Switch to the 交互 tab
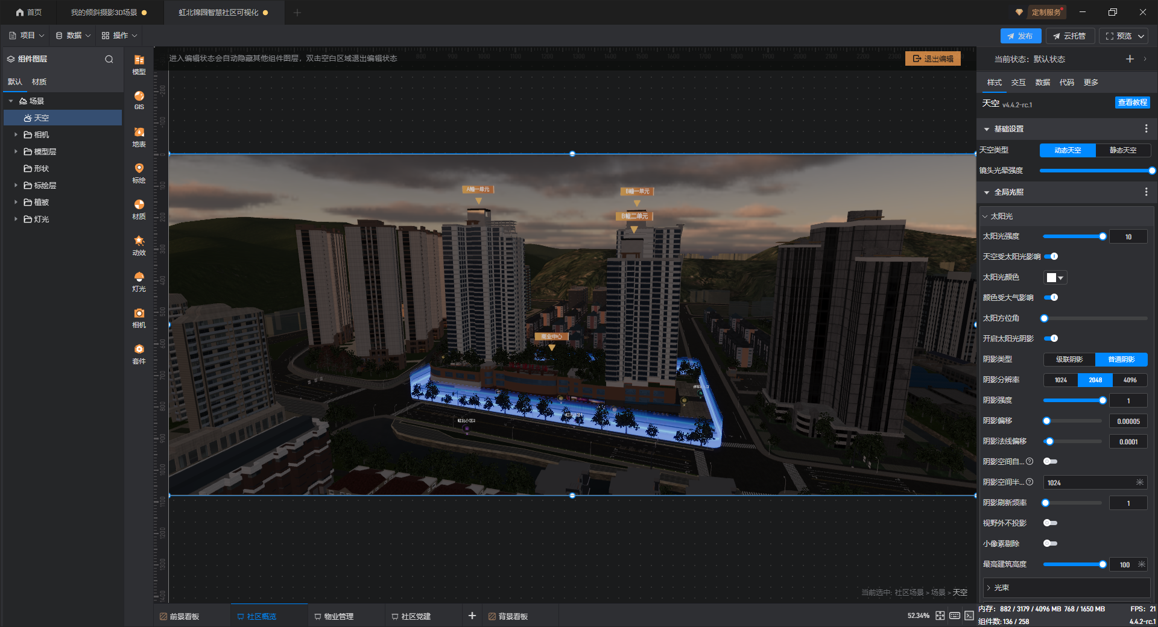The width and height of the screenshot is (1158, 627). coord(1019,83)
